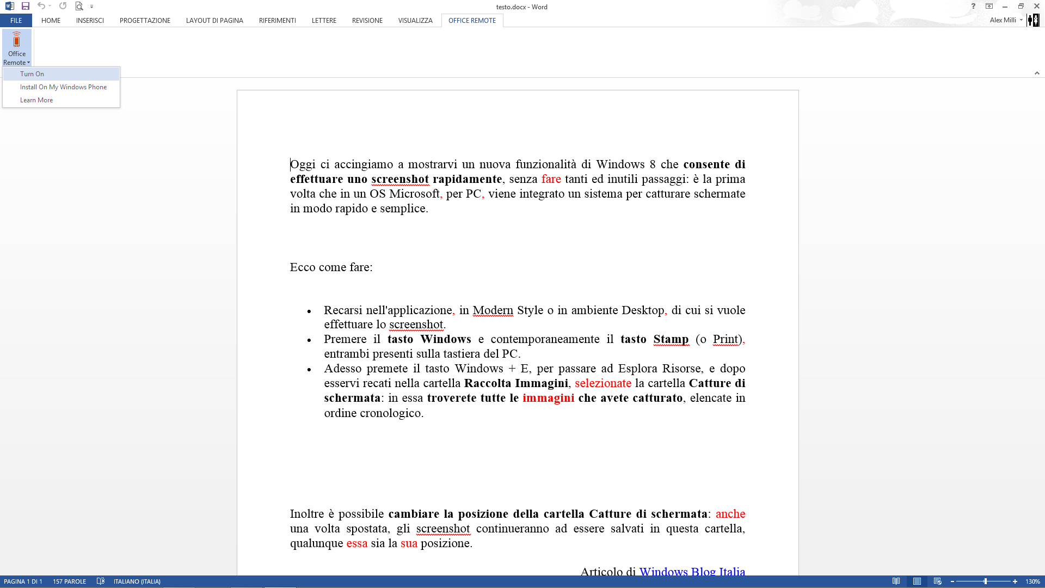Screen dimensions: 1045x588
Task: Switch to the HOME tab
Action: click(x=51, y=20)
